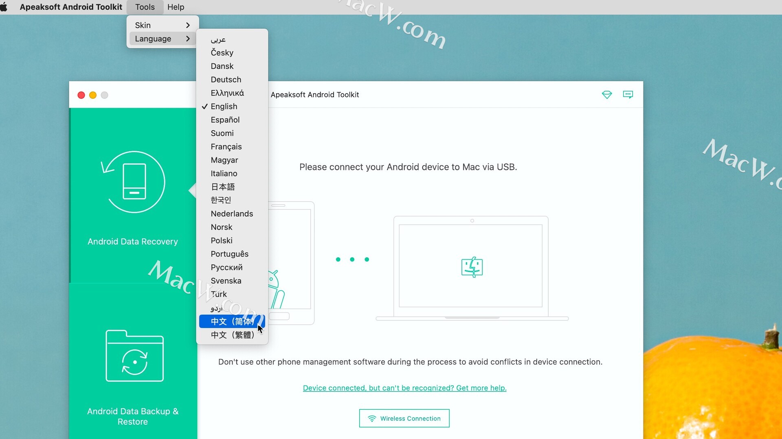
Task: Select 中文（繁體）language
Action: click(x=232, y=335)
